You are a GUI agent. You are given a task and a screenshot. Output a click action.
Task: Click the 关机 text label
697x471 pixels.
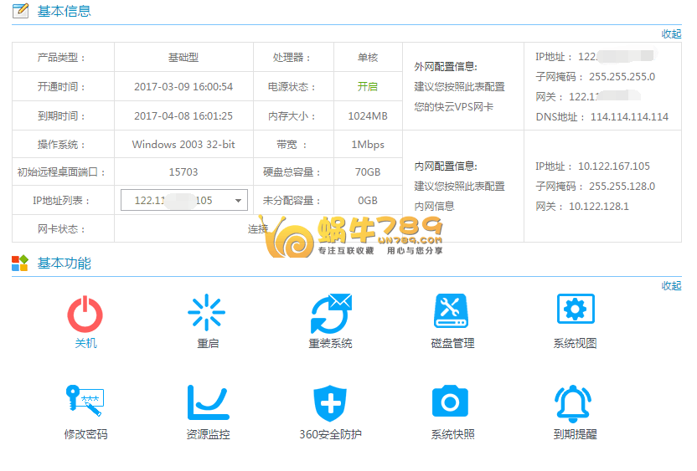(85, 343)
